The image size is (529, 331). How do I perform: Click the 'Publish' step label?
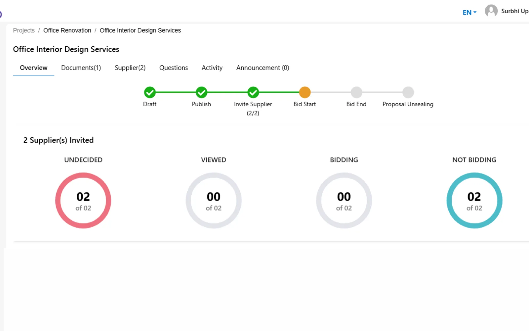(x=201, y=104)
